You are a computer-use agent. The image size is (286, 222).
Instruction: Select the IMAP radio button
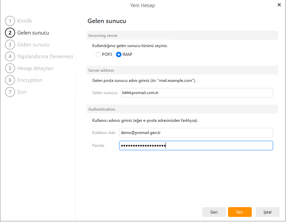(x=119, y=54)
